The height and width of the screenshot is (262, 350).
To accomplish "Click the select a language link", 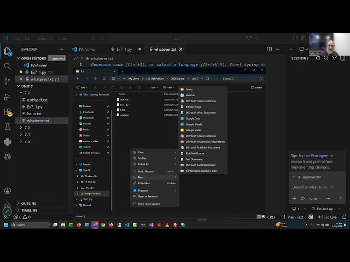I will 177,64.
